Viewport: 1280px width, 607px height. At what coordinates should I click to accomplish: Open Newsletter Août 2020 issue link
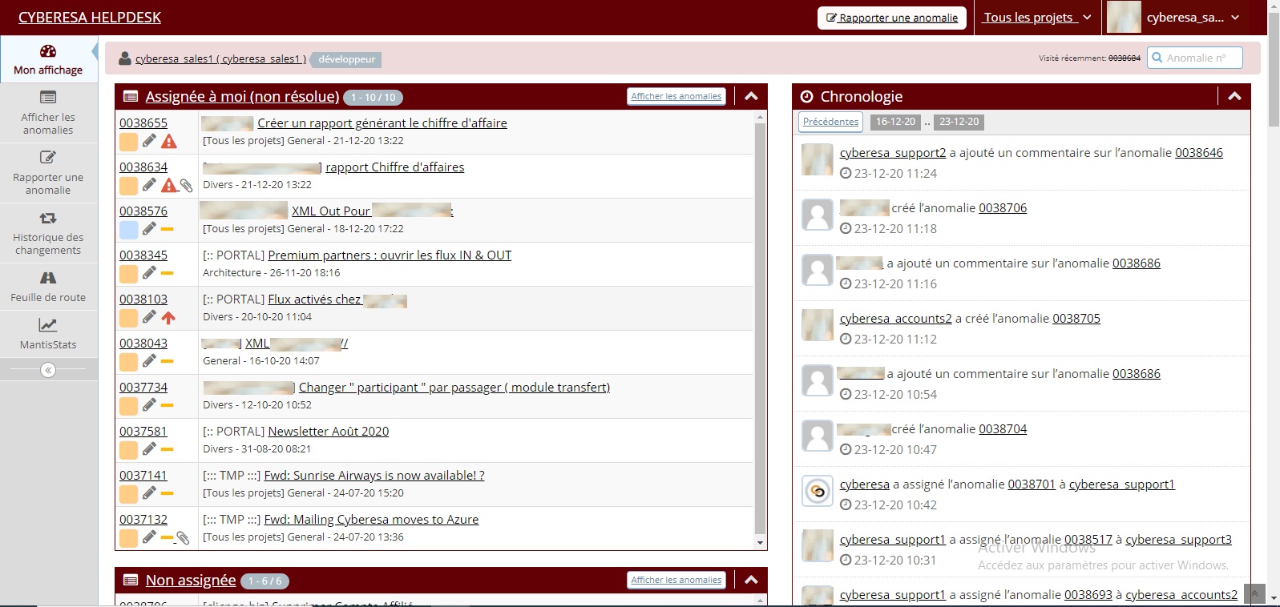[x=329, y=431]
